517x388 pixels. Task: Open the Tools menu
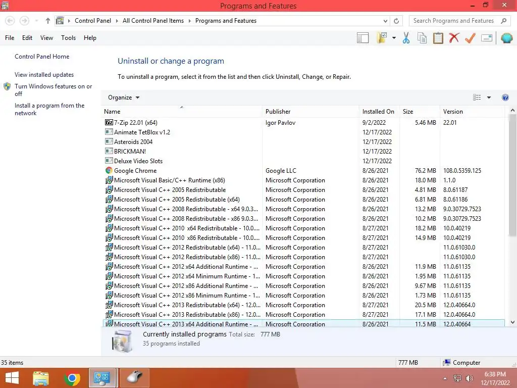(68, 38)
